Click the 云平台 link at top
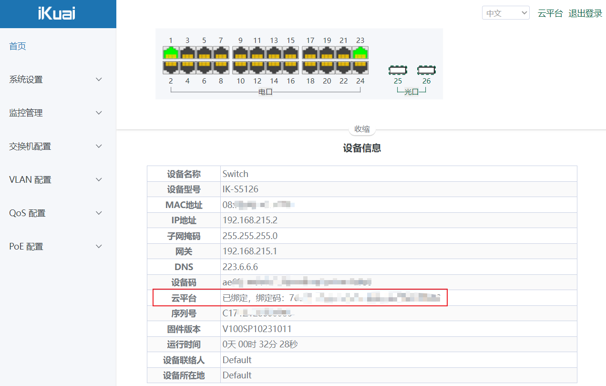 [550, 13]
